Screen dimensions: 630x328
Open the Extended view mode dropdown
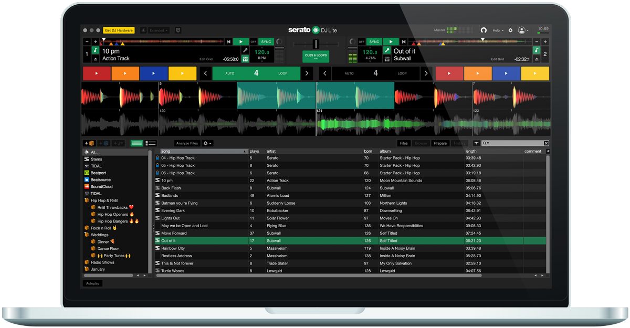[159, 30]
